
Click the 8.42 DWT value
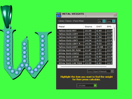99,63
